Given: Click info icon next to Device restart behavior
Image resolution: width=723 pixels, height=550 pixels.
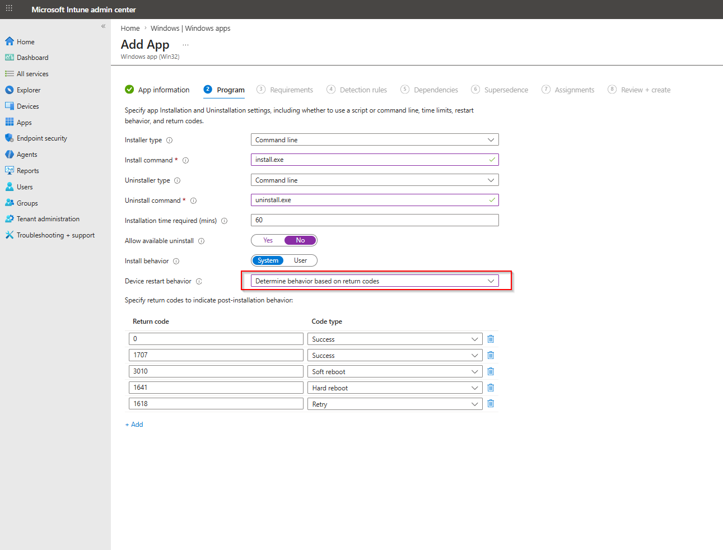Looking at the screenshot, I should (x=199, y=282).
